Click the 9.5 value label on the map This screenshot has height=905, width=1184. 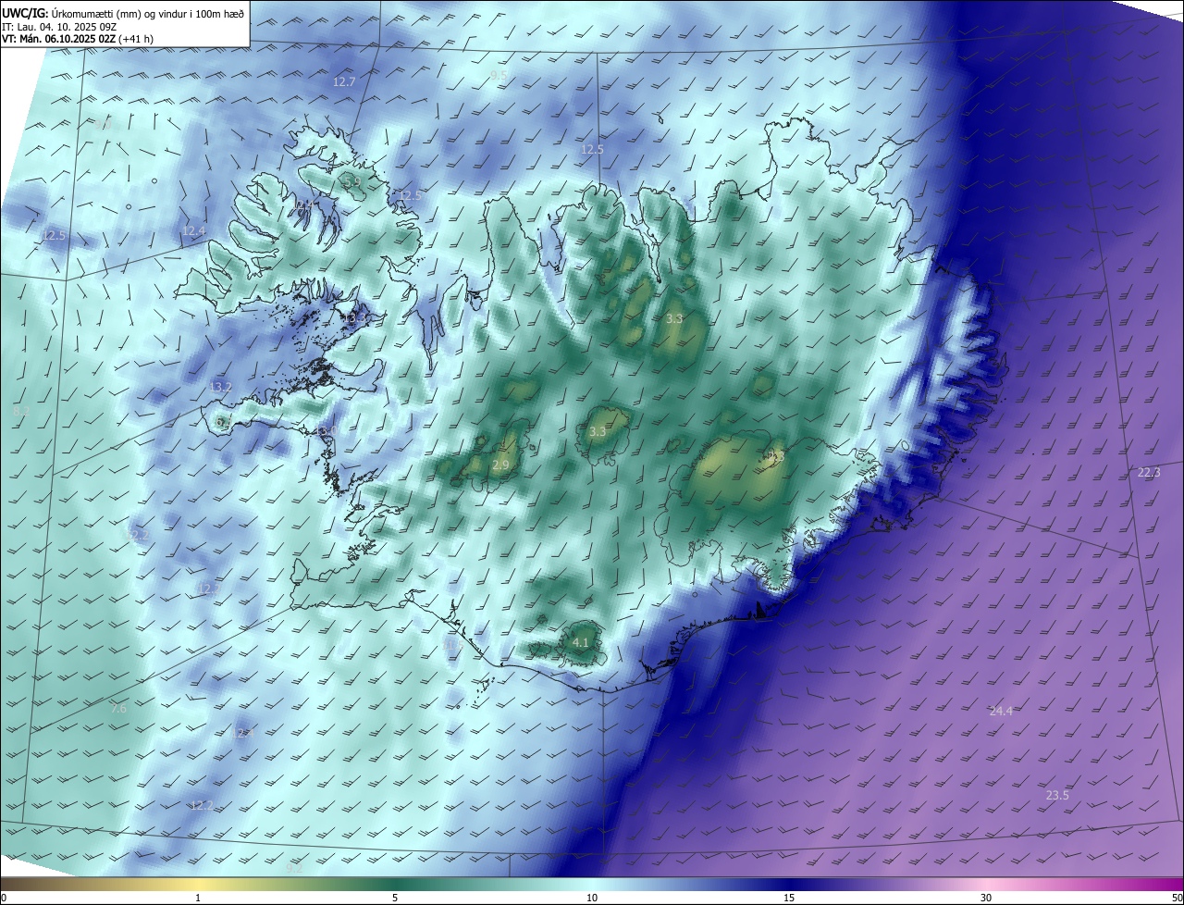tap(499, 74)
